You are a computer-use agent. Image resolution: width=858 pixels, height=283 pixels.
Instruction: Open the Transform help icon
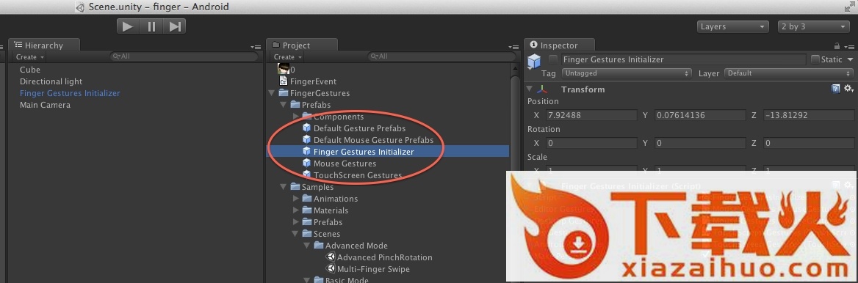(835, 89)
